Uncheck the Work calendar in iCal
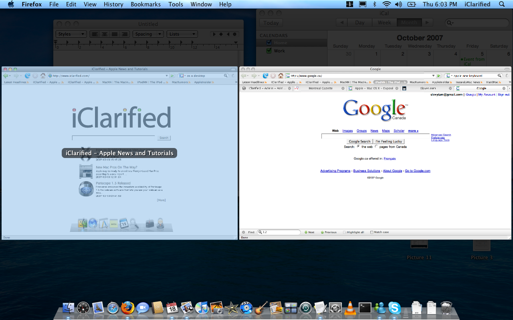The height and width of the screenshot is (320, 513). click(x=269, y=51)
